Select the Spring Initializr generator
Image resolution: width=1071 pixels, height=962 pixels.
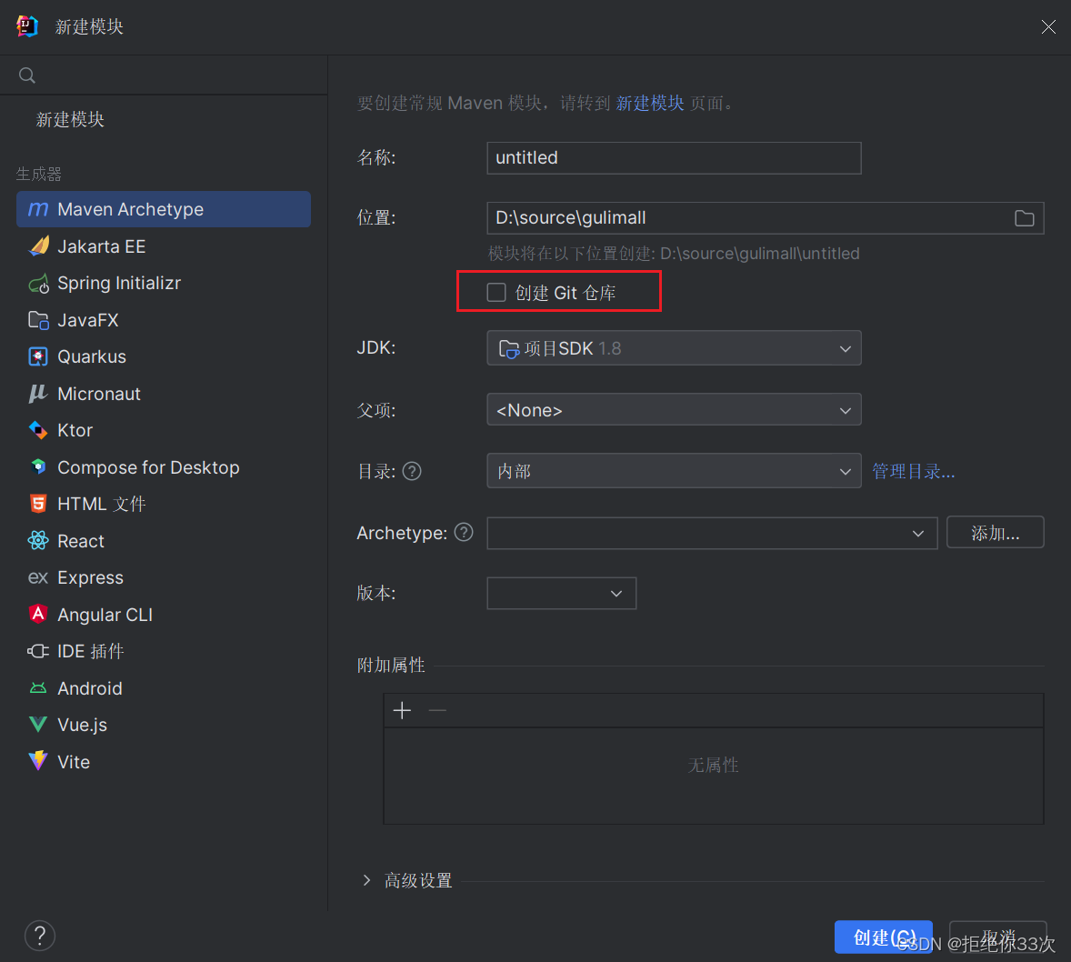click(164, 283)
